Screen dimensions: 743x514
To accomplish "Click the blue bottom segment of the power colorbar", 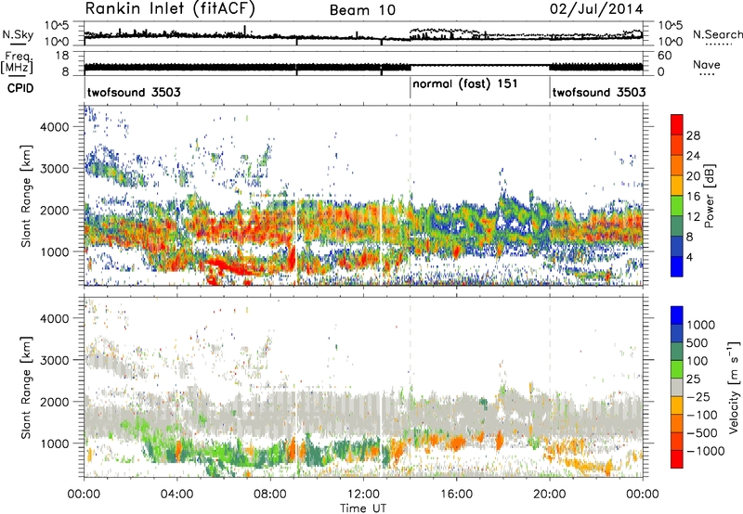I will [x=677, y=266].
